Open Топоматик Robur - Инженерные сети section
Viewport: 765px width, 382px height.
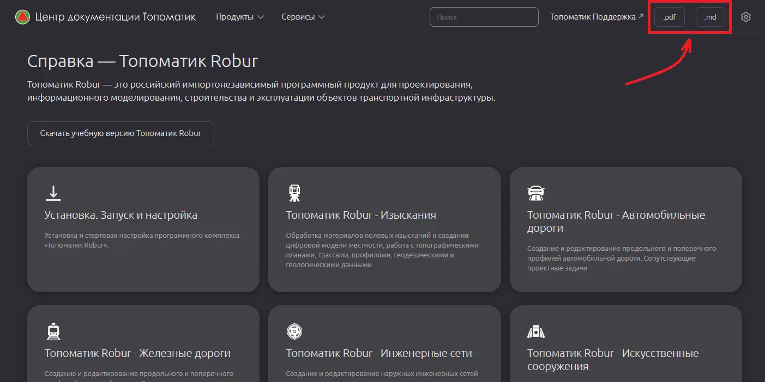(x=384, y=344)
